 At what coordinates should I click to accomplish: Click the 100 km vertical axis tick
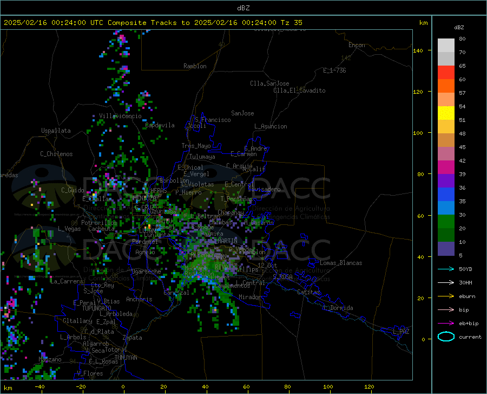418,133
